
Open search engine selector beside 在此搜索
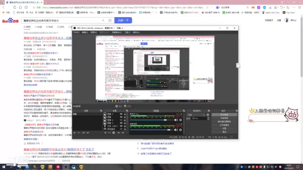218,8
